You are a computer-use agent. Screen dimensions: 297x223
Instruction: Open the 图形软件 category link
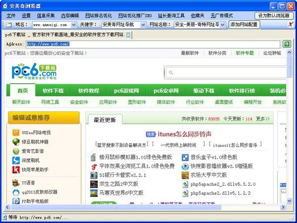[137, 102]
